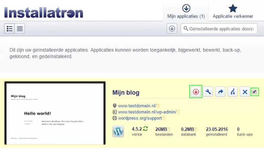Click the red update icon for Mijn blog

click(196, 92)
